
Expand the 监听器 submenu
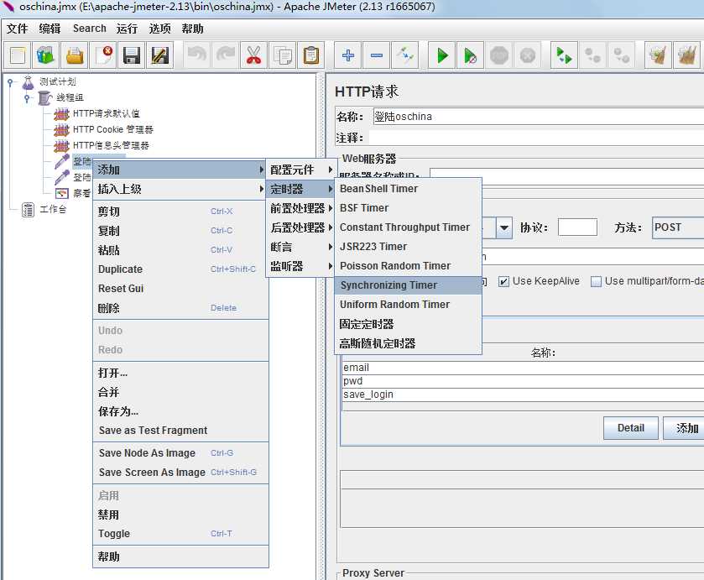click(x=301, y=266)
